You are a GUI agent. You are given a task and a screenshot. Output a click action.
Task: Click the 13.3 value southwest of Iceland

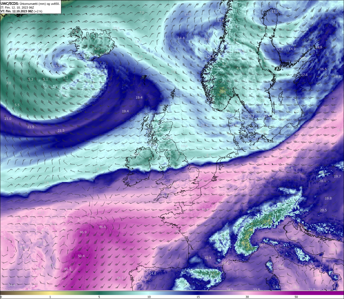[56, 66]
